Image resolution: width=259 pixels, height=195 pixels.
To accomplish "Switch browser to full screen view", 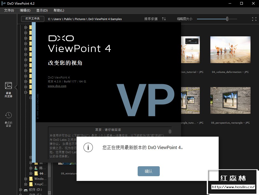I will click(254, 19).
